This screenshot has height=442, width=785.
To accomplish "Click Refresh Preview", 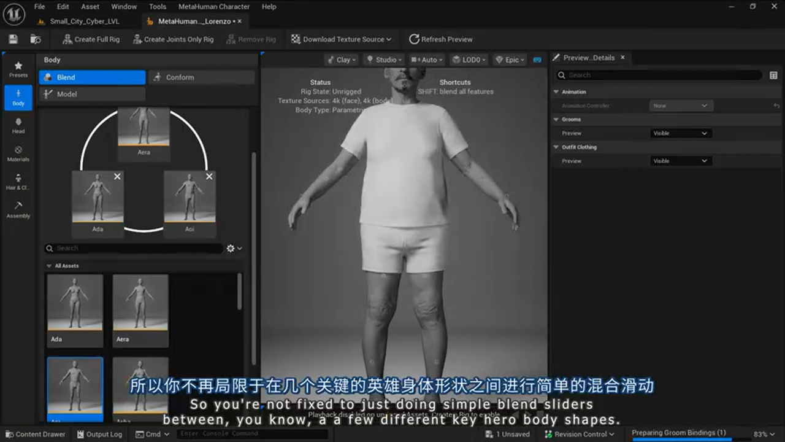I will point(441,39).
